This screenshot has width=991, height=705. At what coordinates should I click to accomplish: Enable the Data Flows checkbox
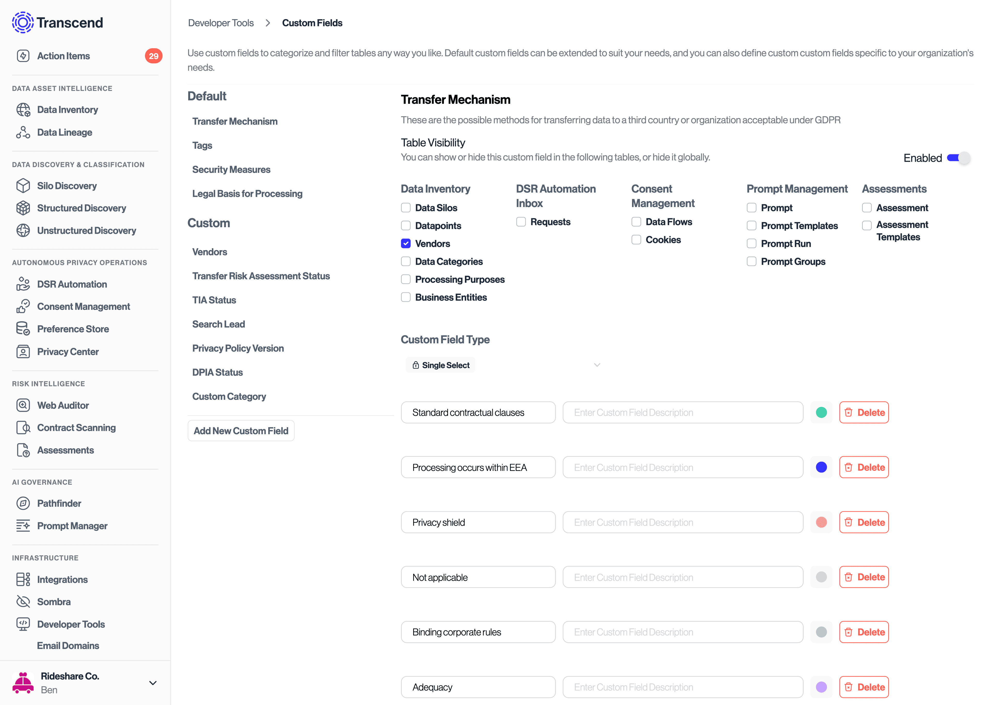click(x=636, y=221)
